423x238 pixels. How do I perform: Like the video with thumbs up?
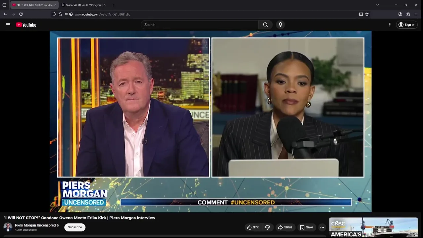[253, 227]
